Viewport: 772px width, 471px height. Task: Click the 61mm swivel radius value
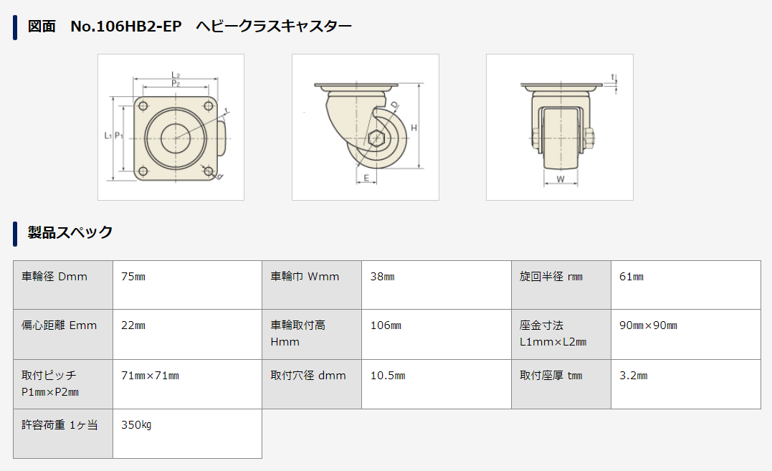tap(632, 277)
